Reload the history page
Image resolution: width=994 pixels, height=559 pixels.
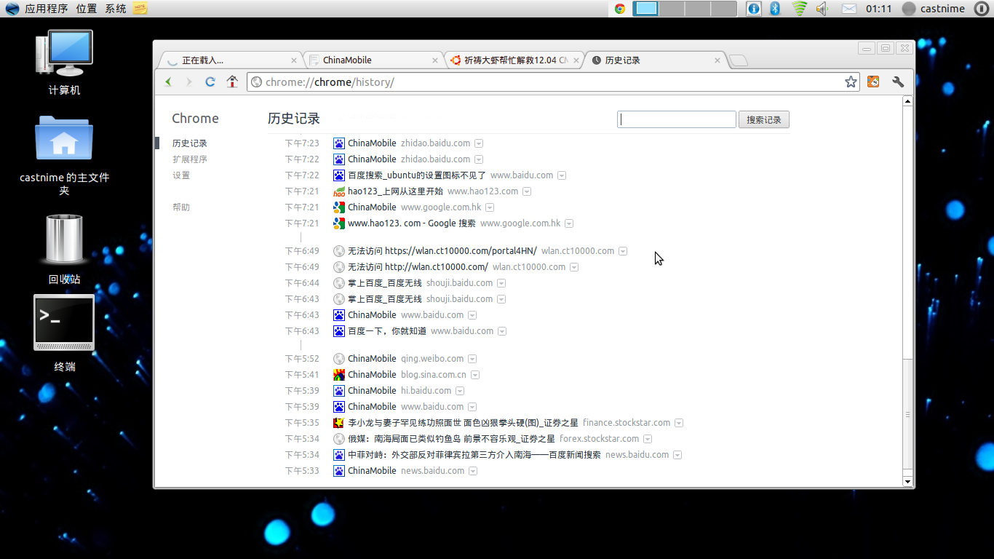pyautogui.click(x=210, y=82)
